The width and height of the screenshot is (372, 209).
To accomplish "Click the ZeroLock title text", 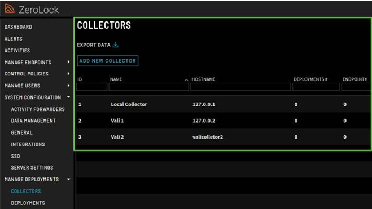I will [39, 10].
